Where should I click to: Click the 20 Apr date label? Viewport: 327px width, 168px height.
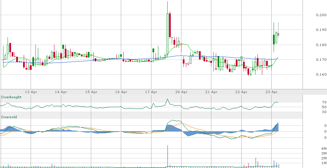[x=181, y=92]
